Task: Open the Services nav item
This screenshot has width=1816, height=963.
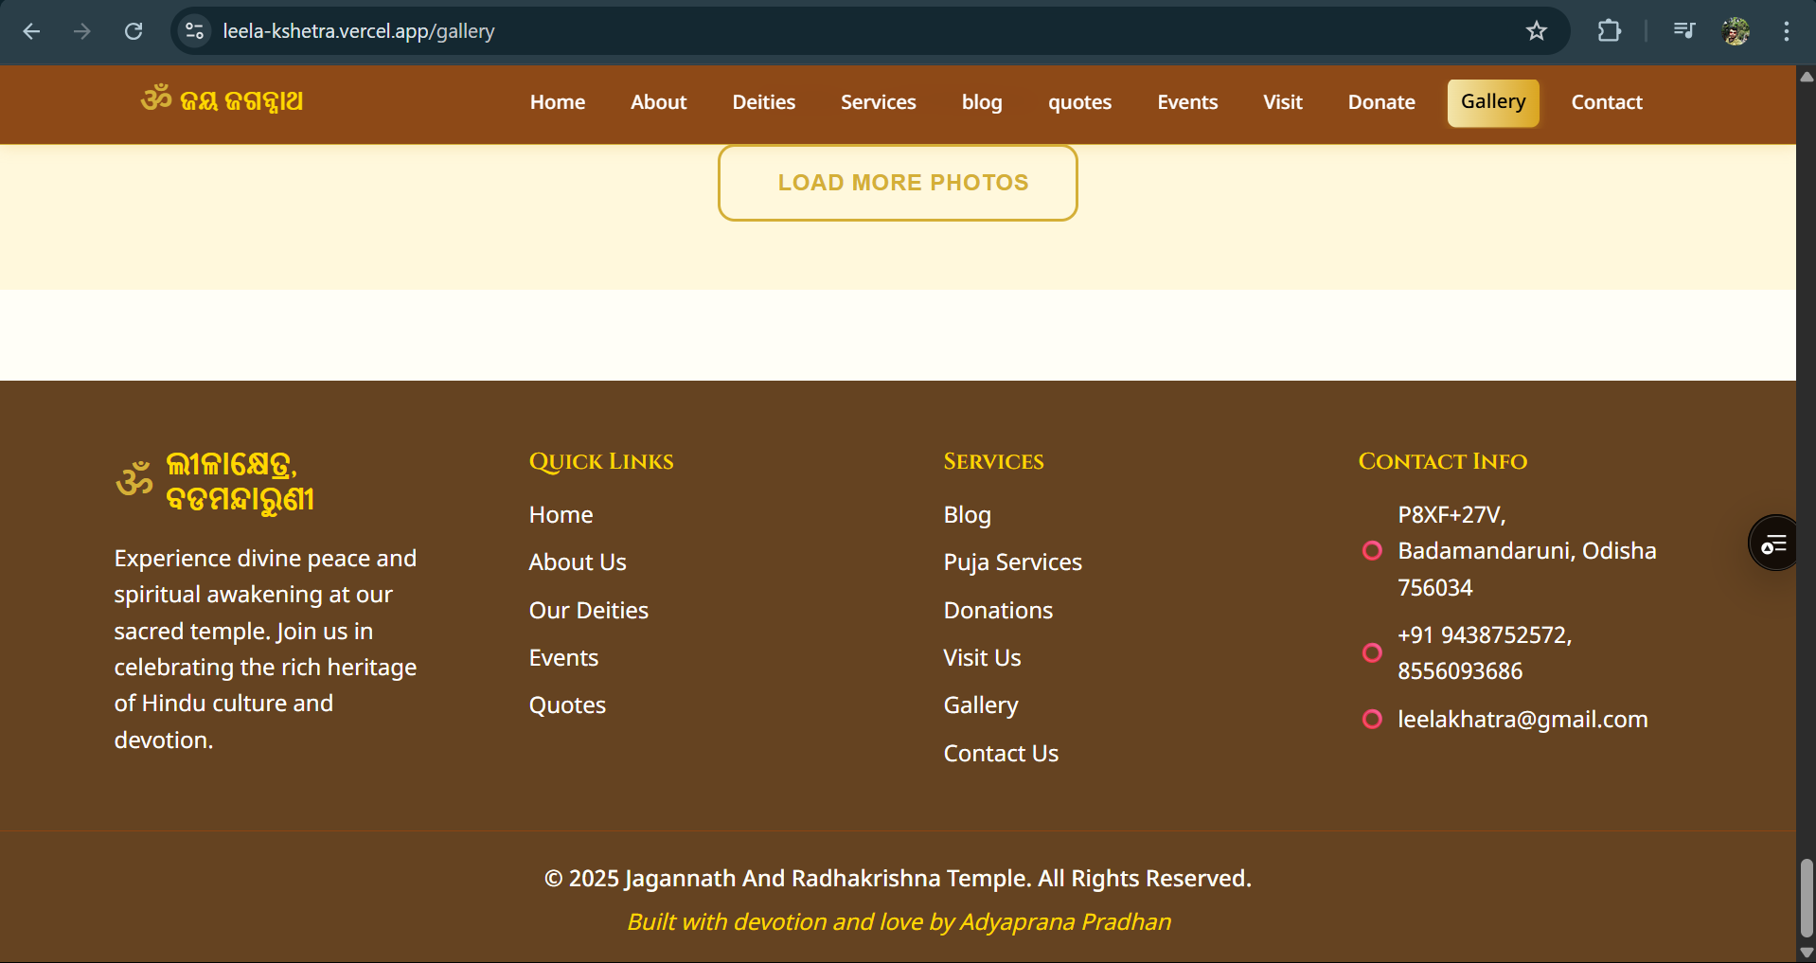Action: 879,102
